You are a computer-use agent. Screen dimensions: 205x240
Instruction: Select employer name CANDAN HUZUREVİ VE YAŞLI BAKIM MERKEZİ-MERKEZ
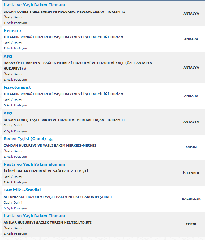(x=50, y=146)
